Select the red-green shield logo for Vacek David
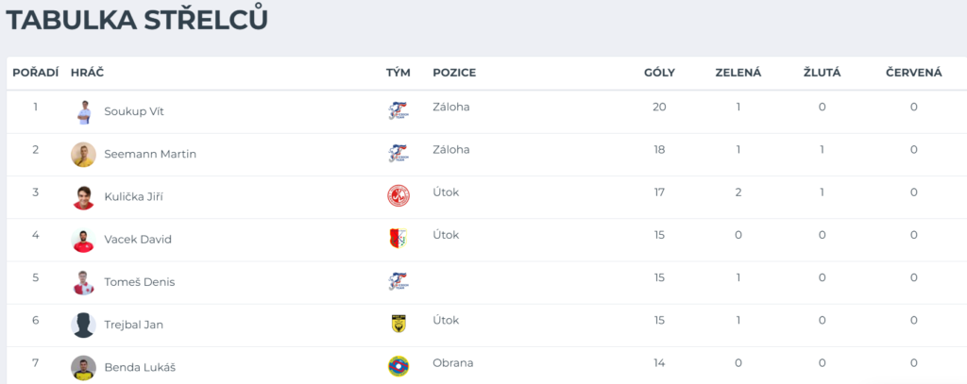 pyautogui.click(x=399, y=239)
